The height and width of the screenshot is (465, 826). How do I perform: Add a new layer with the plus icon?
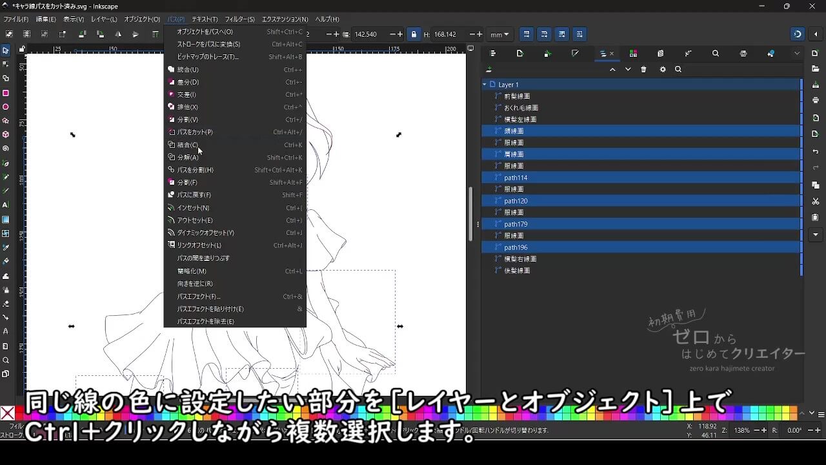point(489,70)
